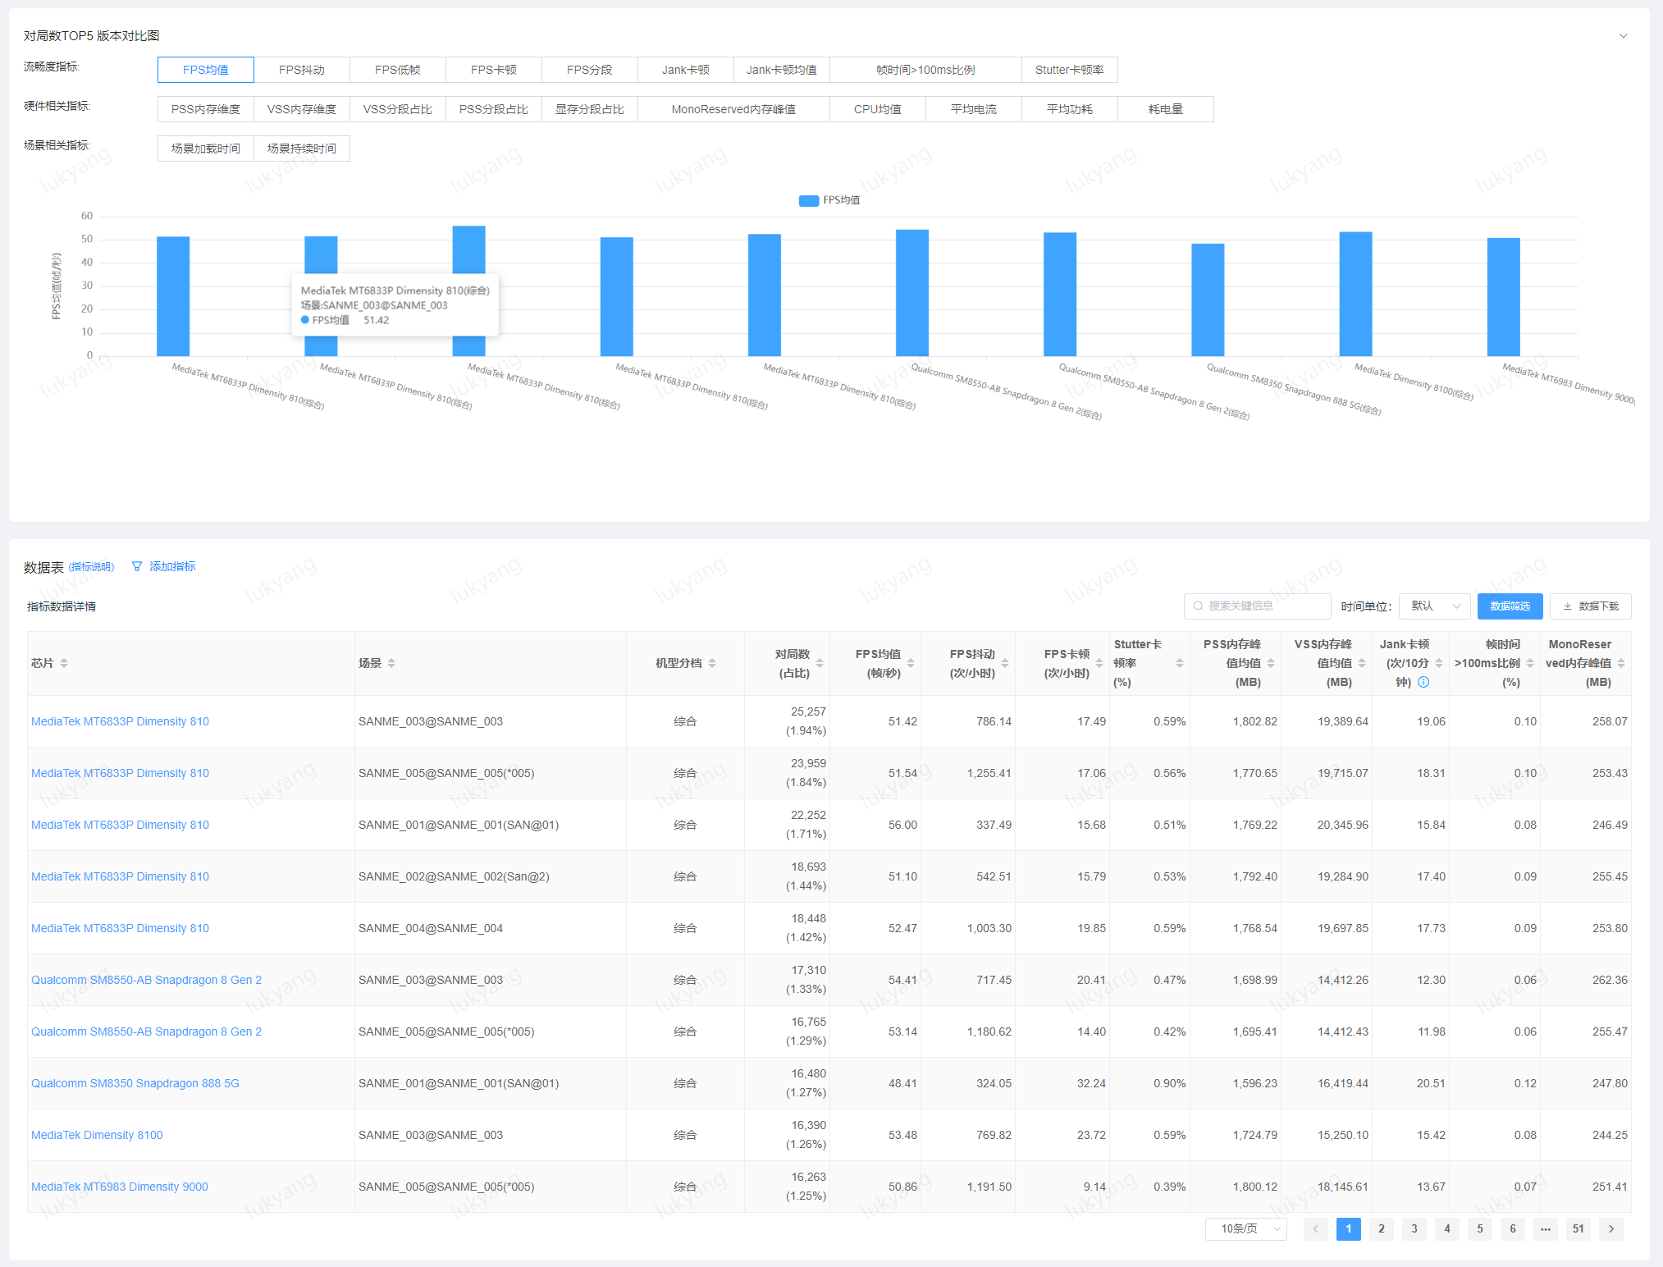Click the 数据筛选 button
The height and width of the screenshot is (1267, 1663).
pos(1510,606)
